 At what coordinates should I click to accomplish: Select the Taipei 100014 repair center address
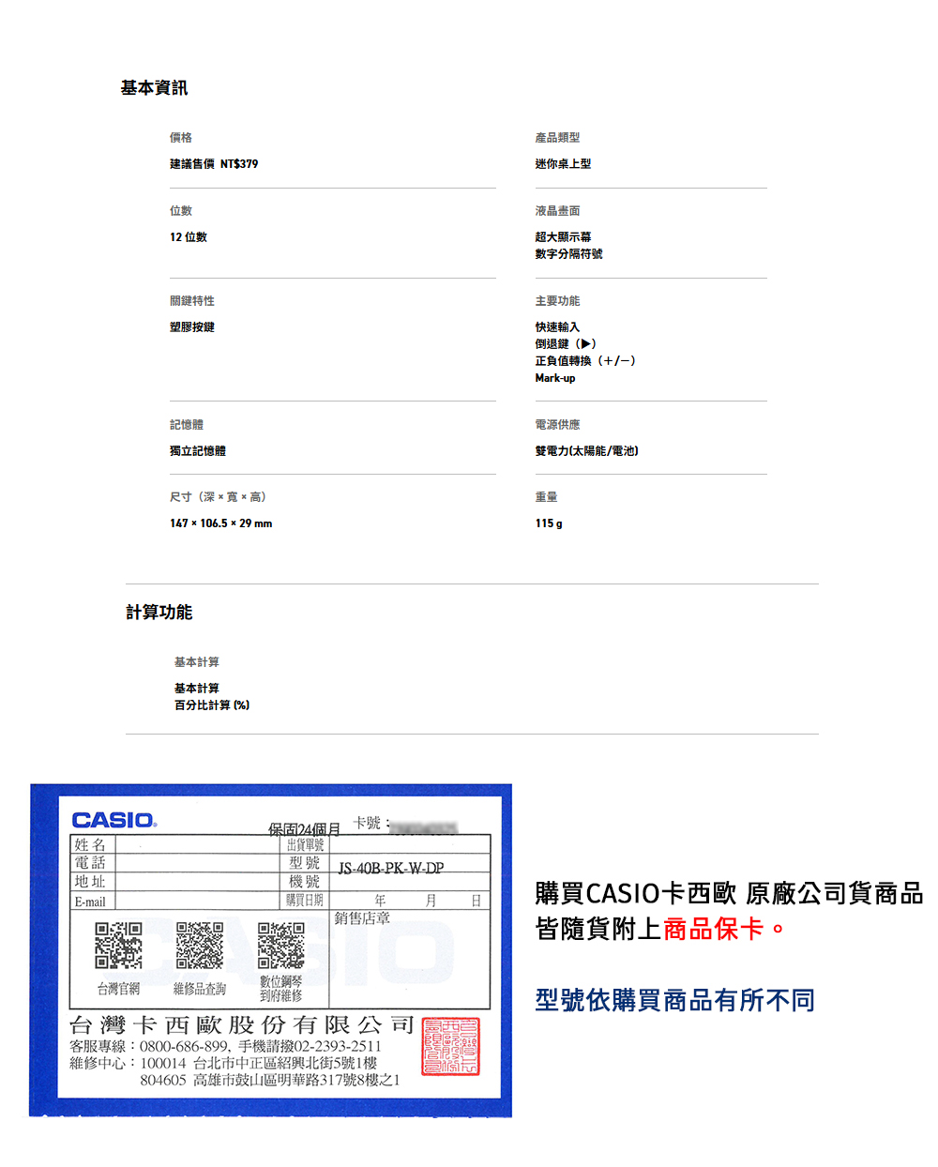pyautogui.click(x=259, y=1064)
